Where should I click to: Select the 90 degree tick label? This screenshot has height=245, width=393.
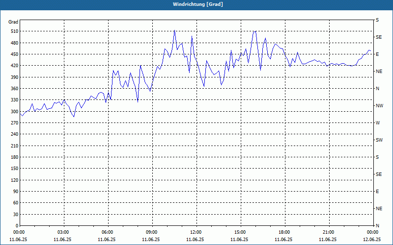tap(16, 192)
